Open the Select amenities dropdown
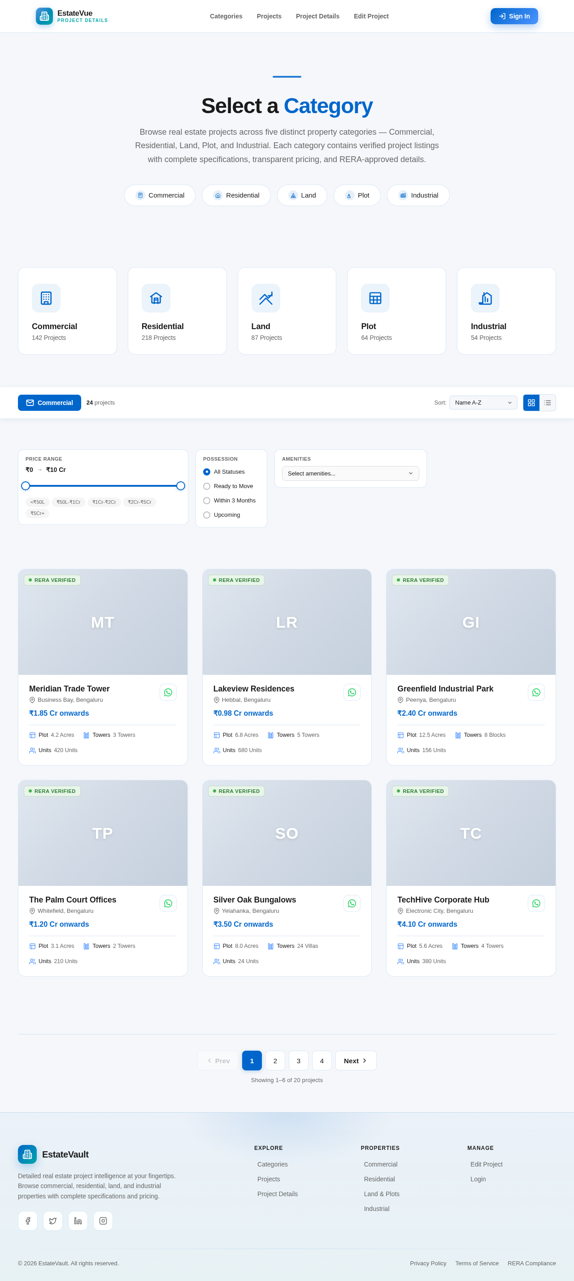The height and width of the screenshot is (1281, 574). click(351, 473)
